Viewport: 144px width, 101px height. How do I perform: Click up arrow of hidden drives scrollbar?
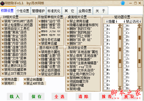120,26
